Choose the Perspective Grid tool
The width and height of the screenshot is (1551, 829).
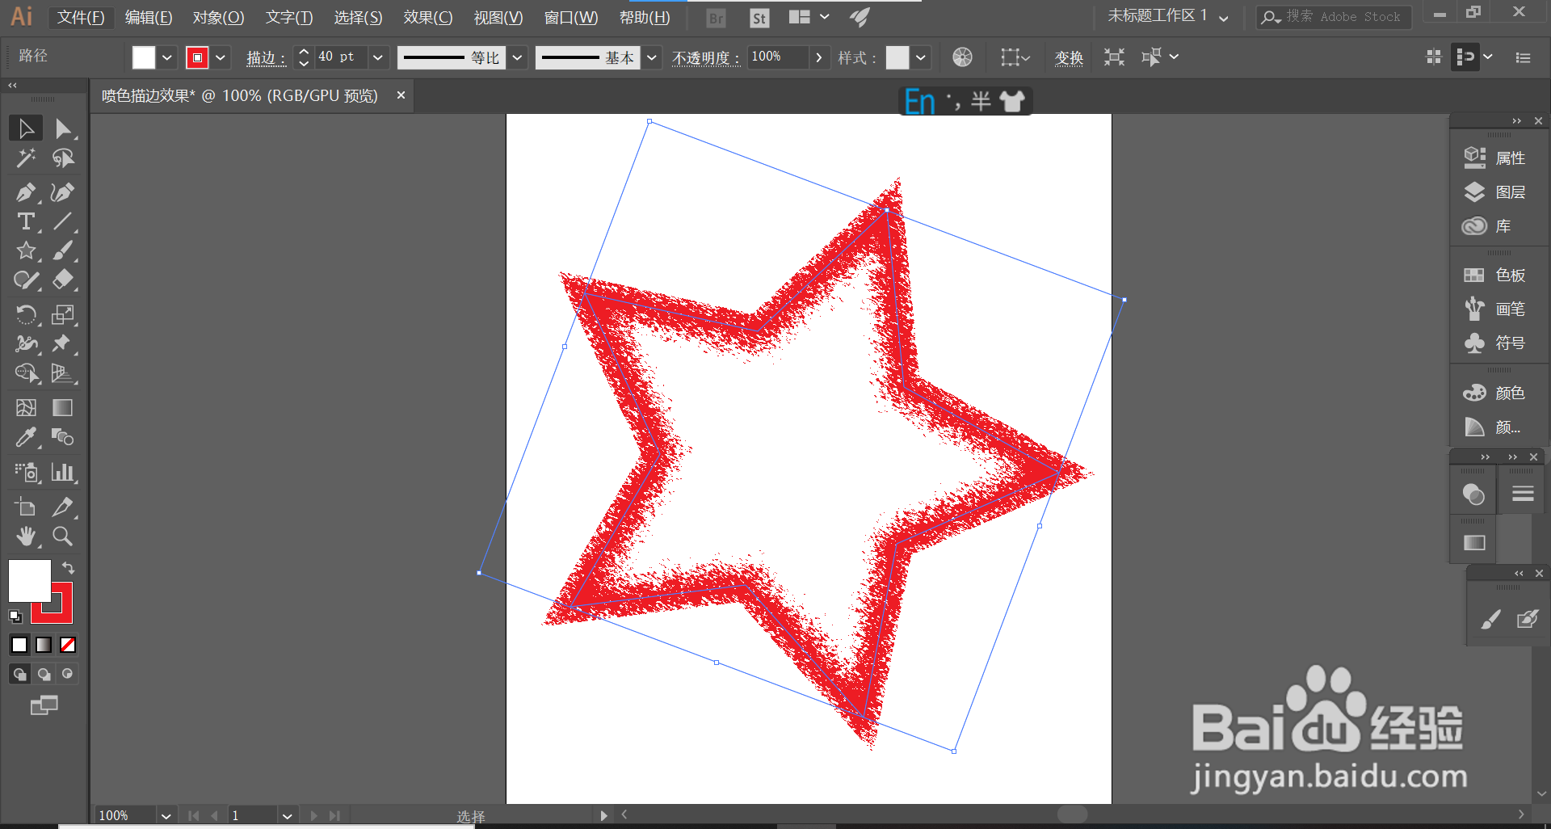coord(63,372)
